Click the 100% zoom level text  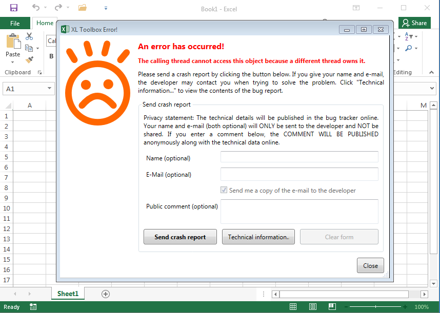click(422, 307)
